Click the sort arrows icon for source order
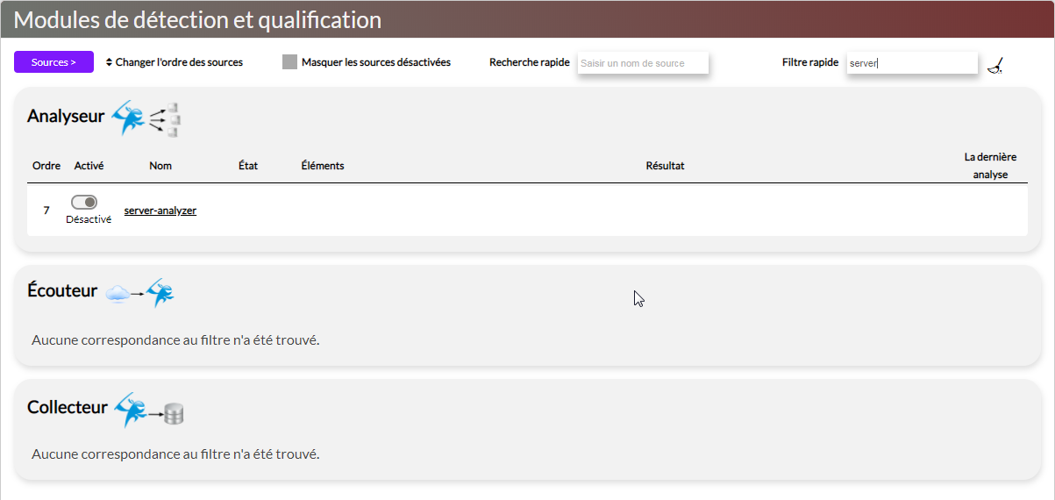The width and height of the screenshot is (1055, 500). click(109, 62)
